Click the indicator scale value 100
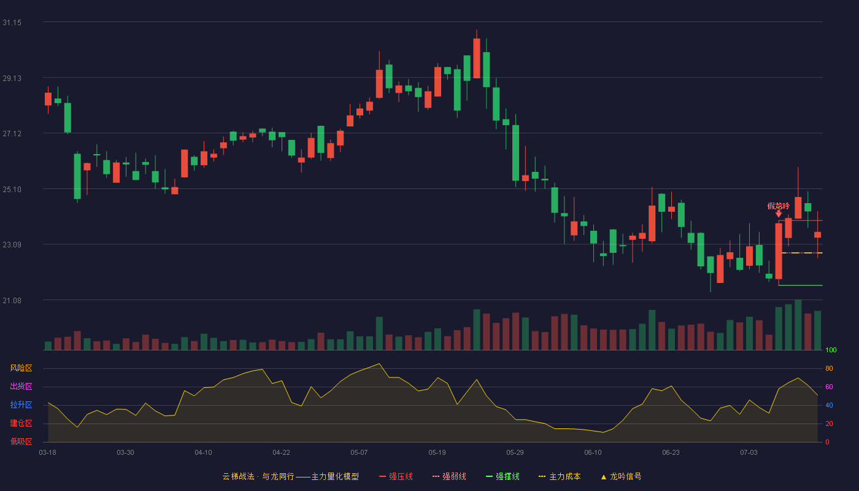The width and height of the screenshot is (859, 491). [x=831, y=350]
